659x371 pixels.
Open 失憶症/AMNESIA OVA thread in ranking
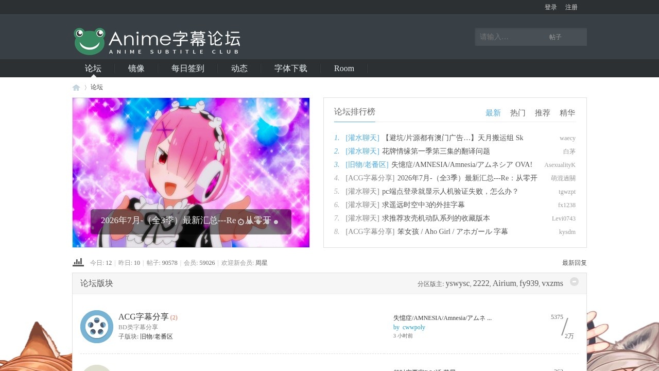pos(462,165)
